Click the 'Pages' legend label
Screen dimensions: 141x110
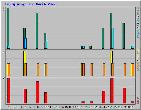(138, 34)
